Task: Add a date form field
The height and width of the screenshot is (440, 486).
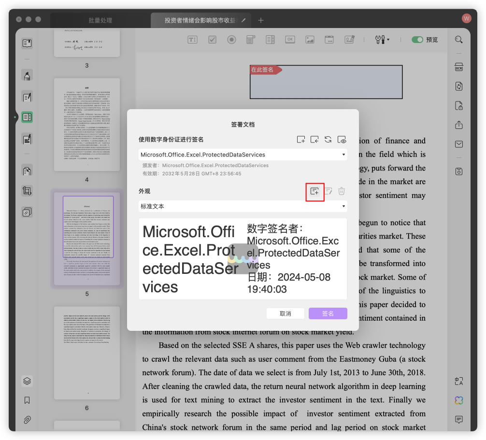Action: 329,40
